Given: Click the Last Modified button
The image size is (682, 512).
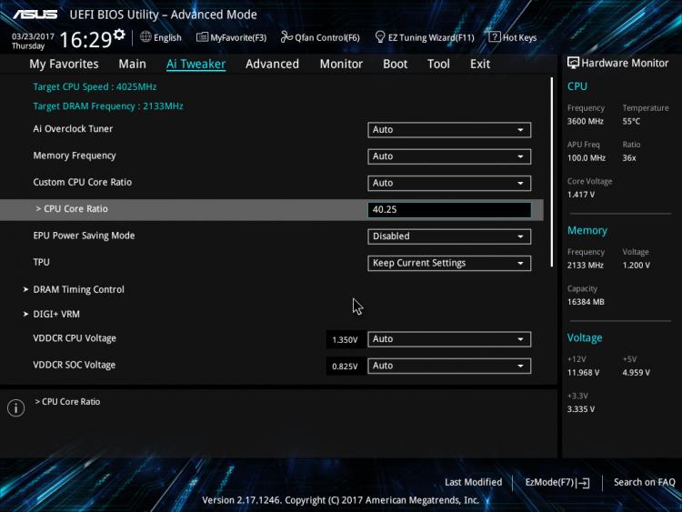Looking at the screenshot, I should (x=473, y=482).
